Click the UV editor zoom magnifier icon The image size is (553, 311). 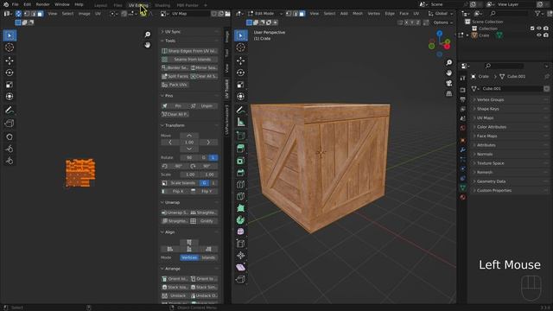pyautogui.click(x=148, y=35)
